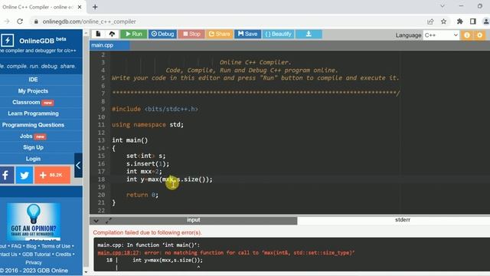Open the Credits footer link
The image size is (490, 276).
(63, 255)
